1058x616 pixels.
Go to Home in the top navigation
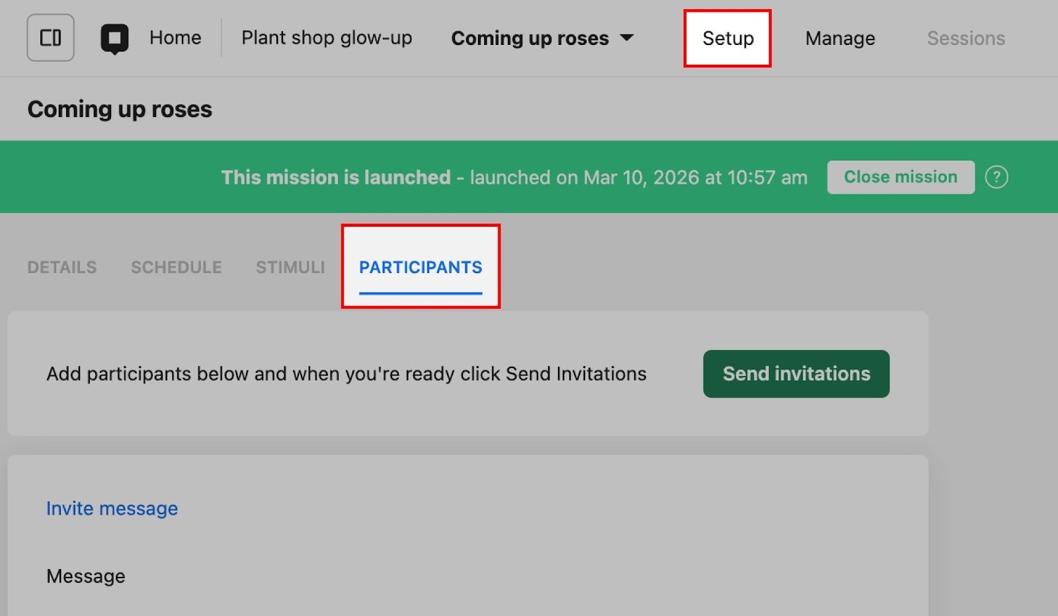tap(175, 38)
